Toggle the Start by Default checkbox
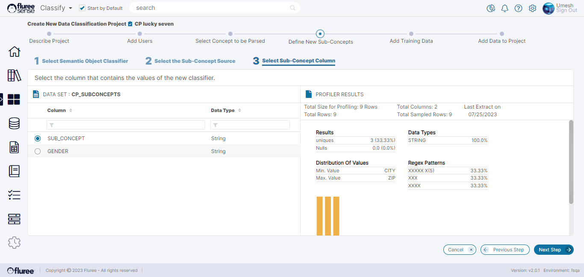 [x=83, y=8]
